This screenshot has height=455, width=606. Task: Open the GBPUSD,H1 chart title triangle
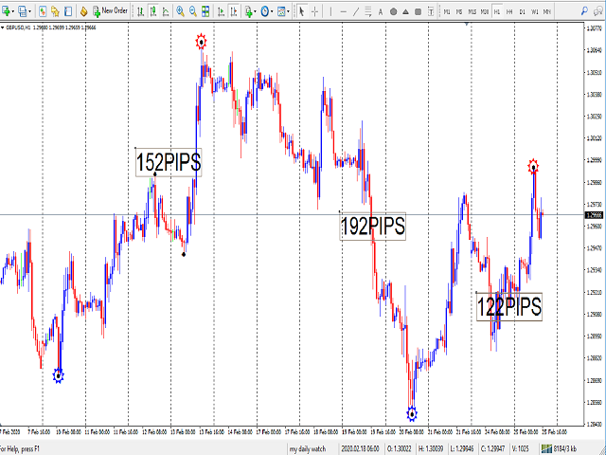(x=3, y=27)
